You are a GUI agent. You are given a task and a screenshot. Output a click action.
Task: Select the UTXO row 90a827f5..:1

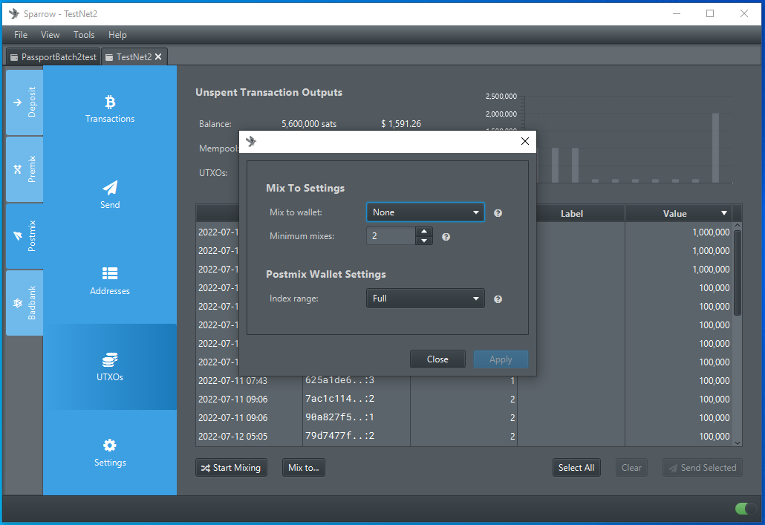464,417
